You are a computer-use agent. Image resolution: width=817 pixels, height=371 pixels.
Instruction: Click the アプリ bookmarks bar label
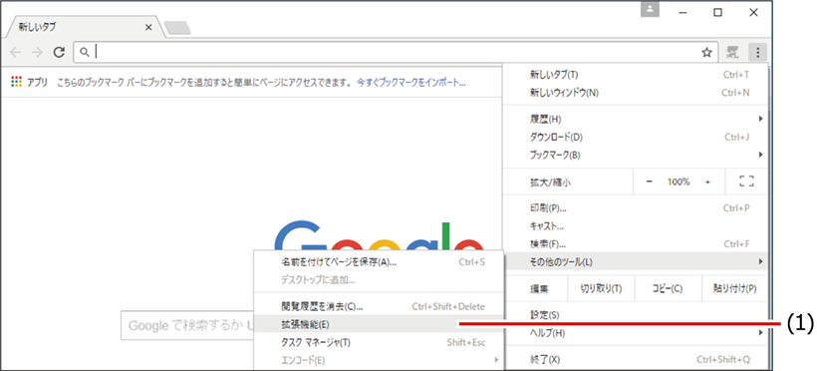point(37,82)
